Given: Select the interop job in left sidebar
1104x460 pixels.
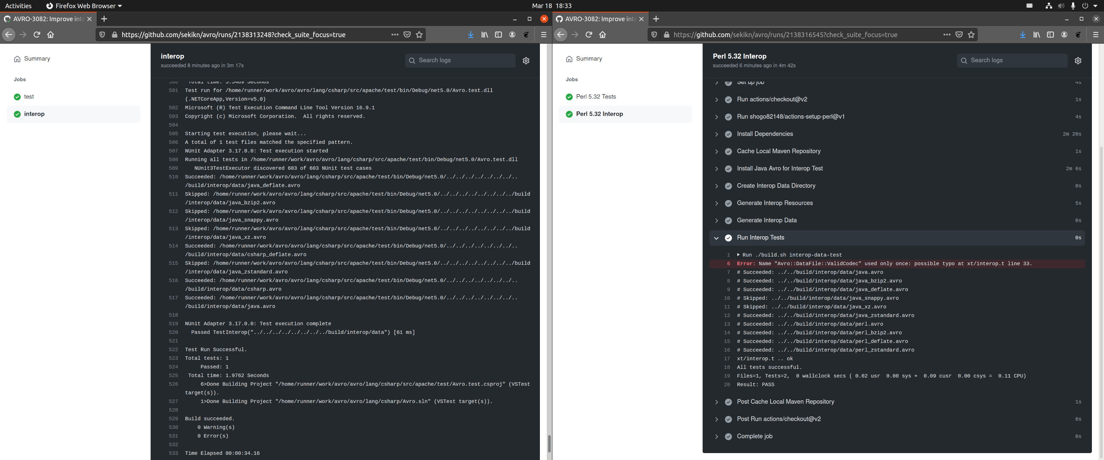Looking at the screenshot, I should point(73,114).
